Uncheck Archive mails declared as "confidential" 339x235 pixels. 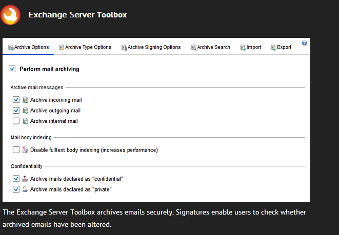16,179
